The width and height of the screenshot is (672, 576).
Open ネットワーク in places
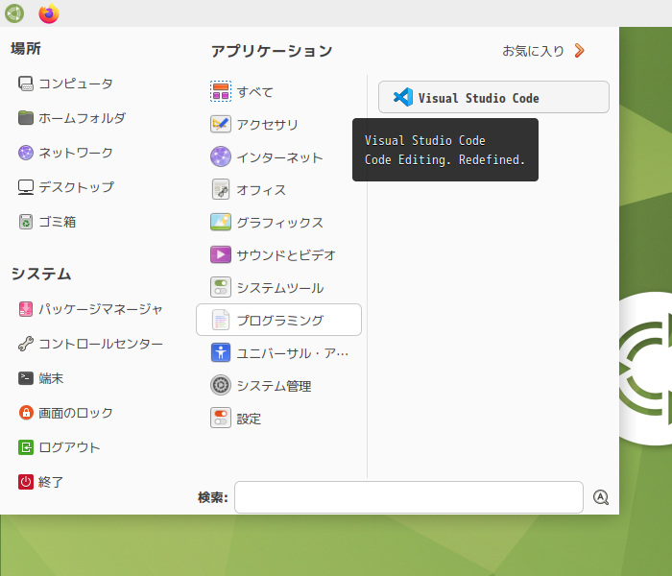click(65, 153)
